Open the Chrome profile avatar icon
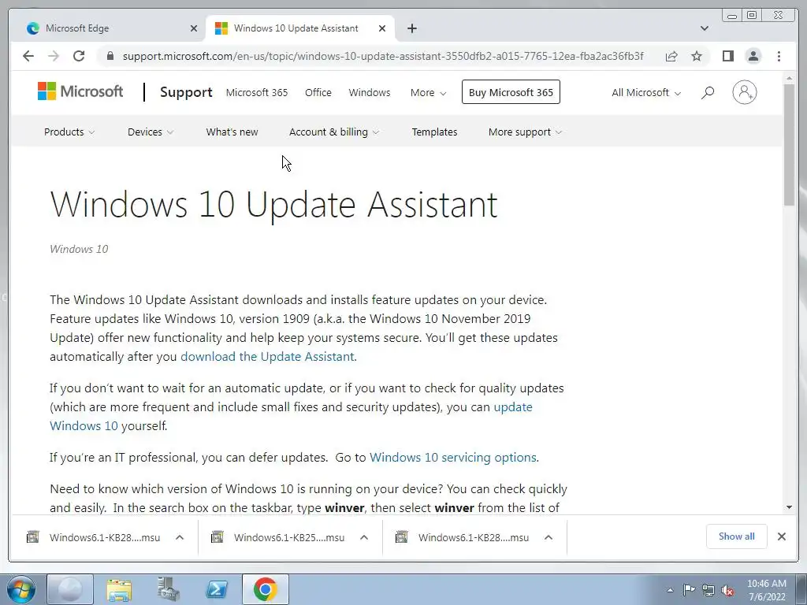Viewport: 807px width, 605px height. coord(753,56)
